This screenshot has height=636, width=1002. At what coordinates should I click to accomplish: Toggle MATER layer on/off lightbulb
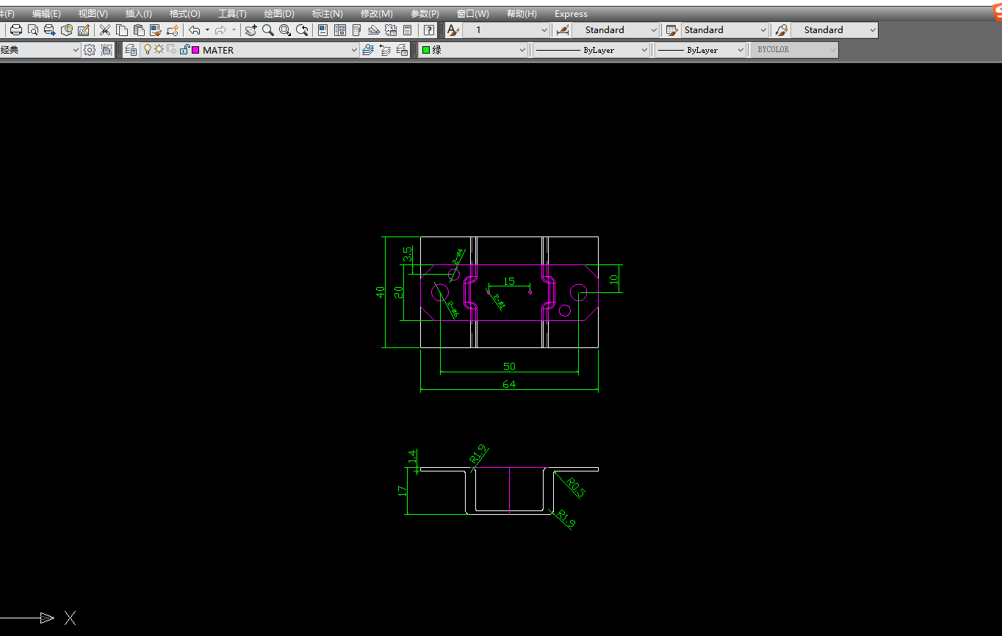click(148, 50)
